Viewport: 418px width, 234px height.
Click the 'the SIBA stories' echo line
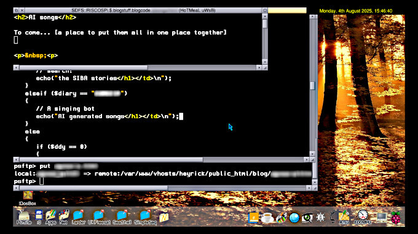pyautogui.click(x=104, y=78)
